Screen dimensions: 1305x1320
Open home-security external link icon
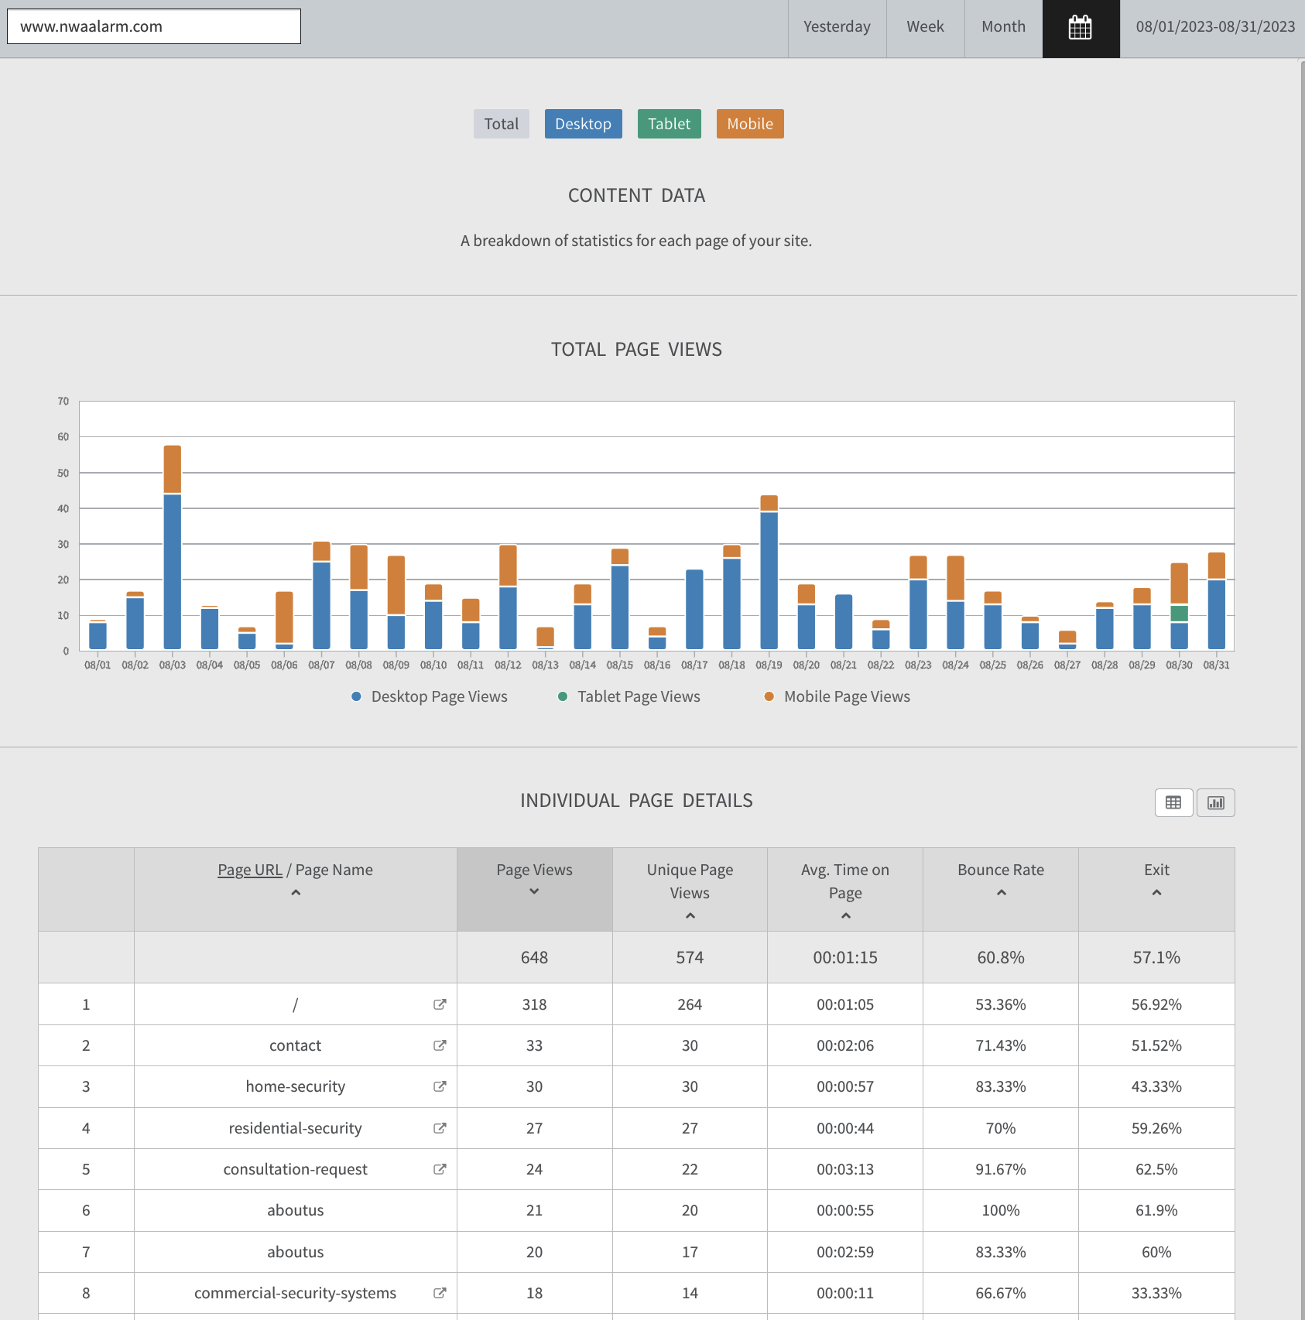click(440, 1086)
